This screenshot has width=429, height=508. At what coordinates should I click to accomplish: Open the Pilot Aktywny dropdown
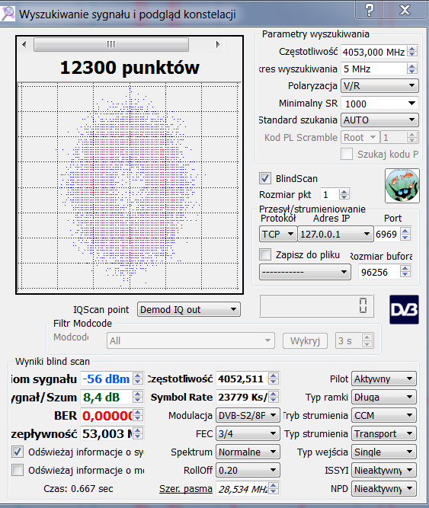point(384,379)
